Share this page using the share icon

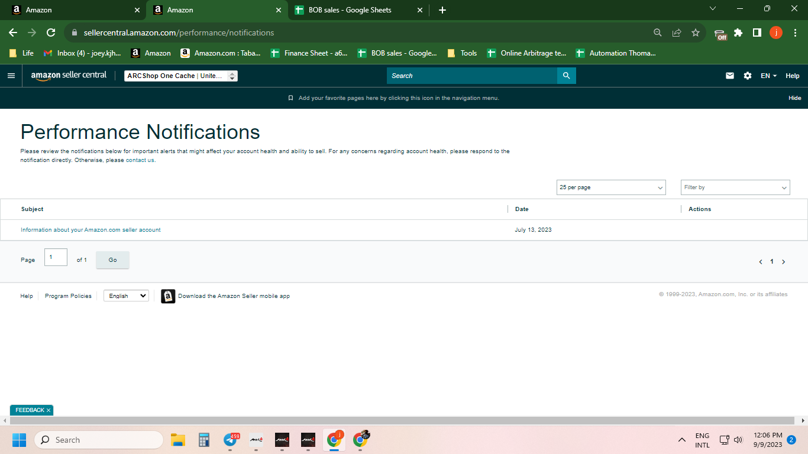[x=677, y=33]
